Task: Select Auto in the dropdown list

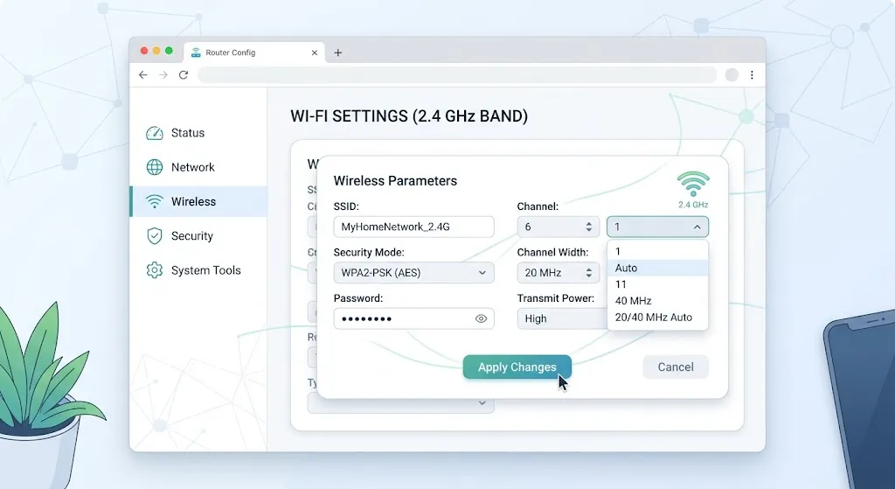Action: 657,268
